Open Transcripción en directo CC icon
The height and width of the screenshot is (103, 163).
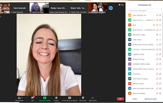pos(70,98)
